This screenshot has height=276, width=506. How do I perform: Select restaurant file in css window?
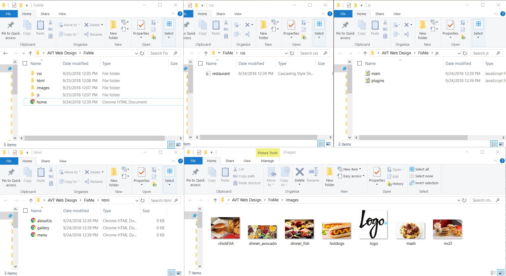pyautogui.click(x=221, y=74)
